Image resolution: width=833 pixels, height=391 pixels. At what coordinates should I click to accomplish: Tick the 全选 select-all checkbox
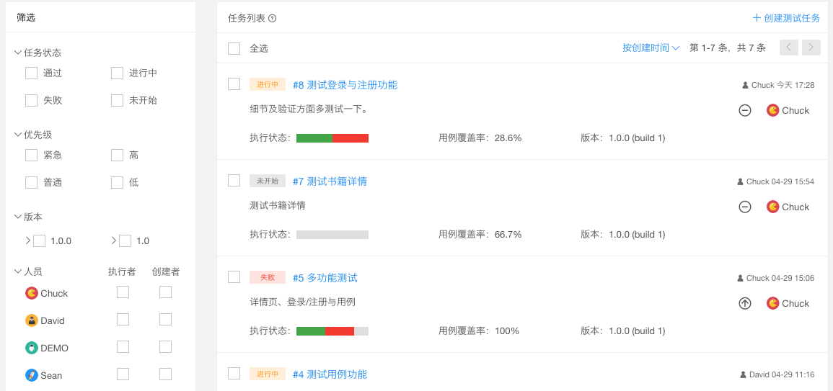234,48
